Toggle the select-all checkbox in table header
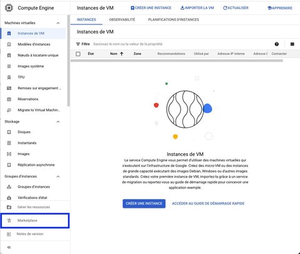The image size is (300, 254). [x=78, y=54]
